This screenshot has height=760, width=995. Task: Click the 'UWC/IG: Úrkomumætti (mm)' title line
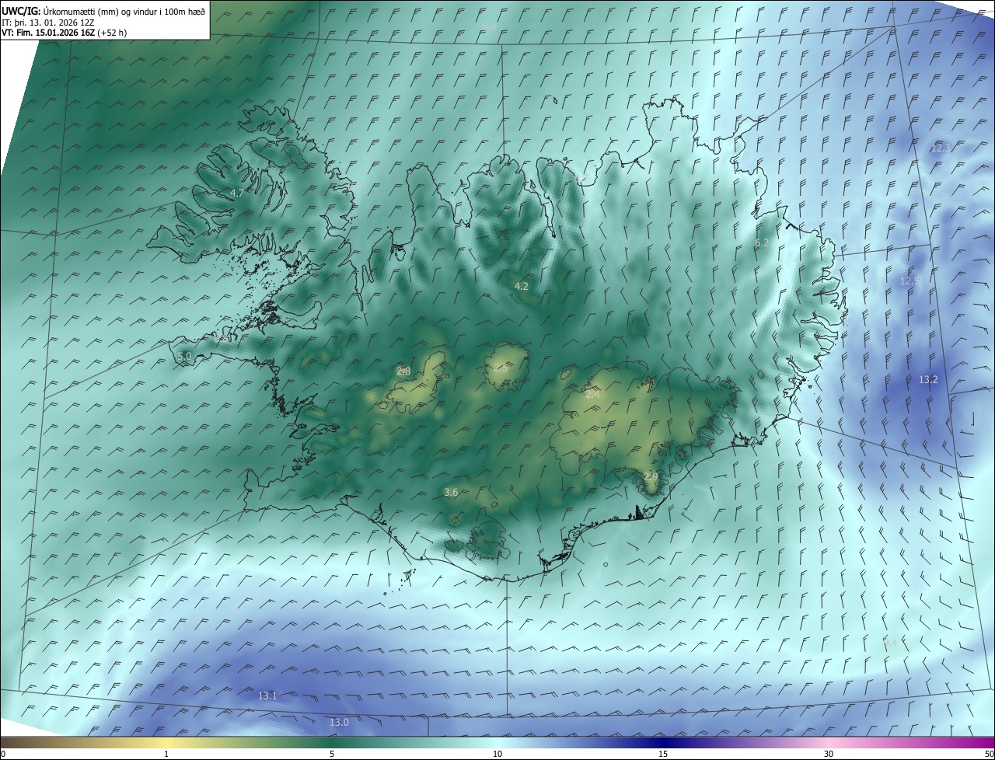pos(103,11)
